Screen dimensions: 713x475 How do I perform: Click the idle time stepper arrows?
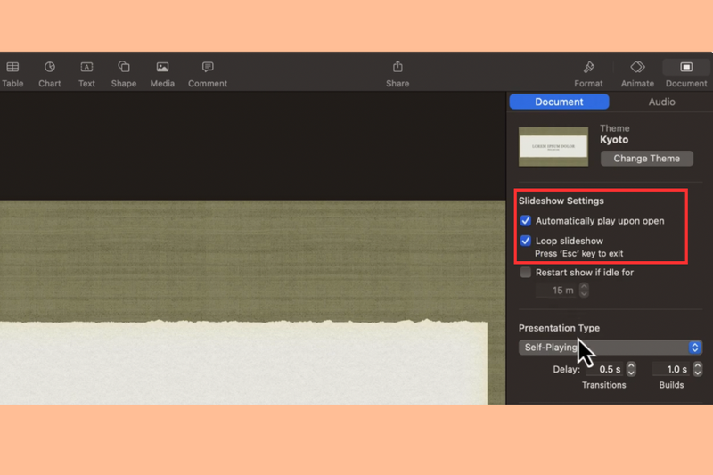pyautogui.click(x=585, y=291)
